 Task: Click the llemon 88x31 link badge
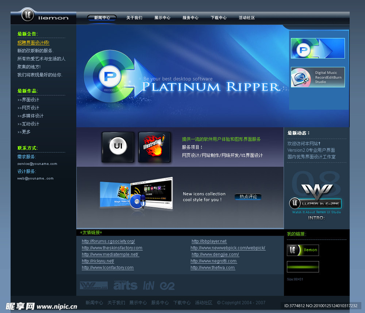303,250
